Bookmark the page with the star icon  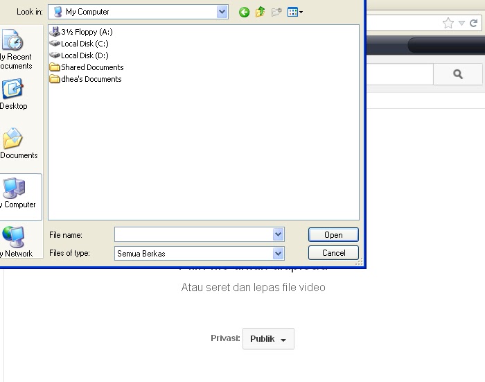click(448, 23)
